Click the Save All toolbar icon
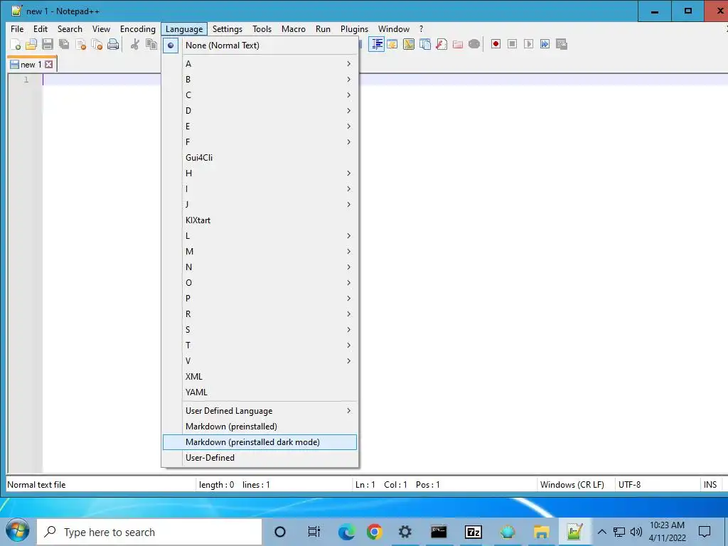728x546 pixels. coord(64,45)
